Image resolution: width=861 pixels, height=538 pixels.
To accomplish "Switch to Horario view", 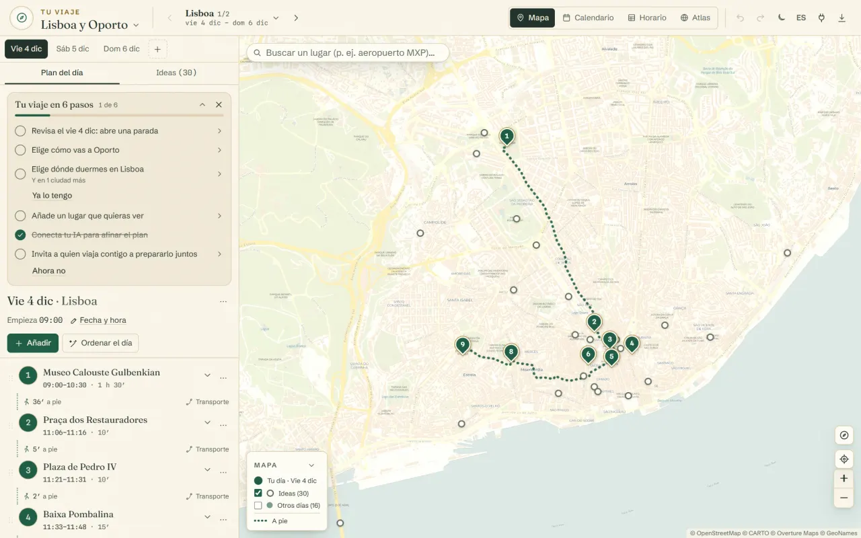I will tap(647, 18).
